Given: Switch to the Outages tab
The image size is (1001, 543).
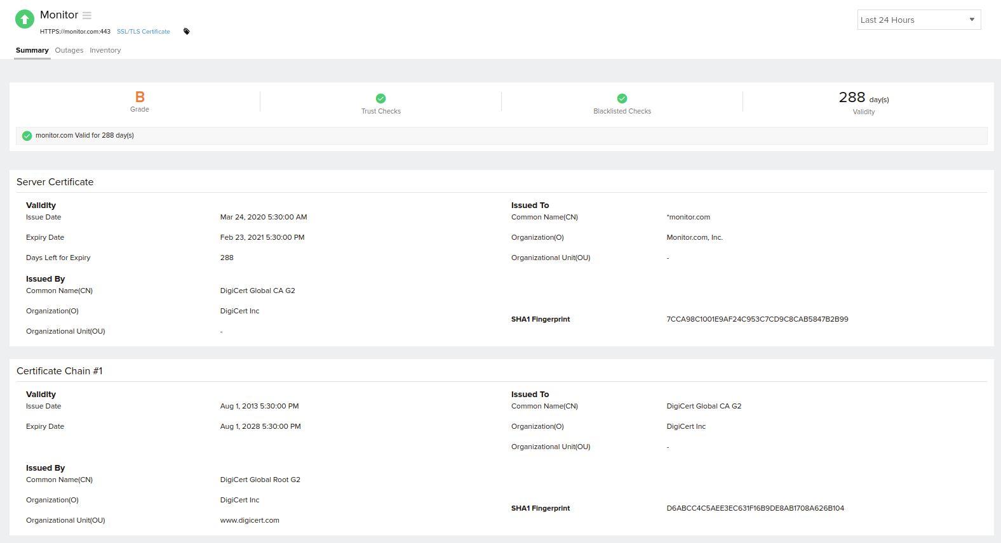Looking at the screenshot, I should click(x=69, y=50).
